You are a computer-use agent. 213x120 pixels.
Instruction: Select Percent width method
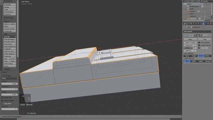coord(208,61)
